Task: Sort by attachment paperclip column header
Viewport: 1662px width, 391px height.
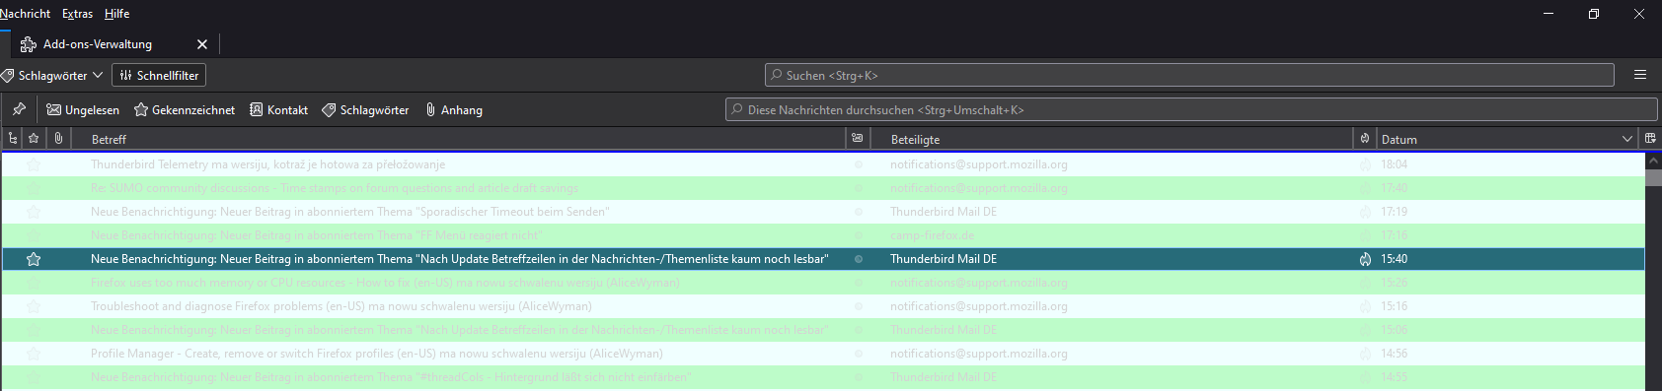Action: tap(58, 139)
